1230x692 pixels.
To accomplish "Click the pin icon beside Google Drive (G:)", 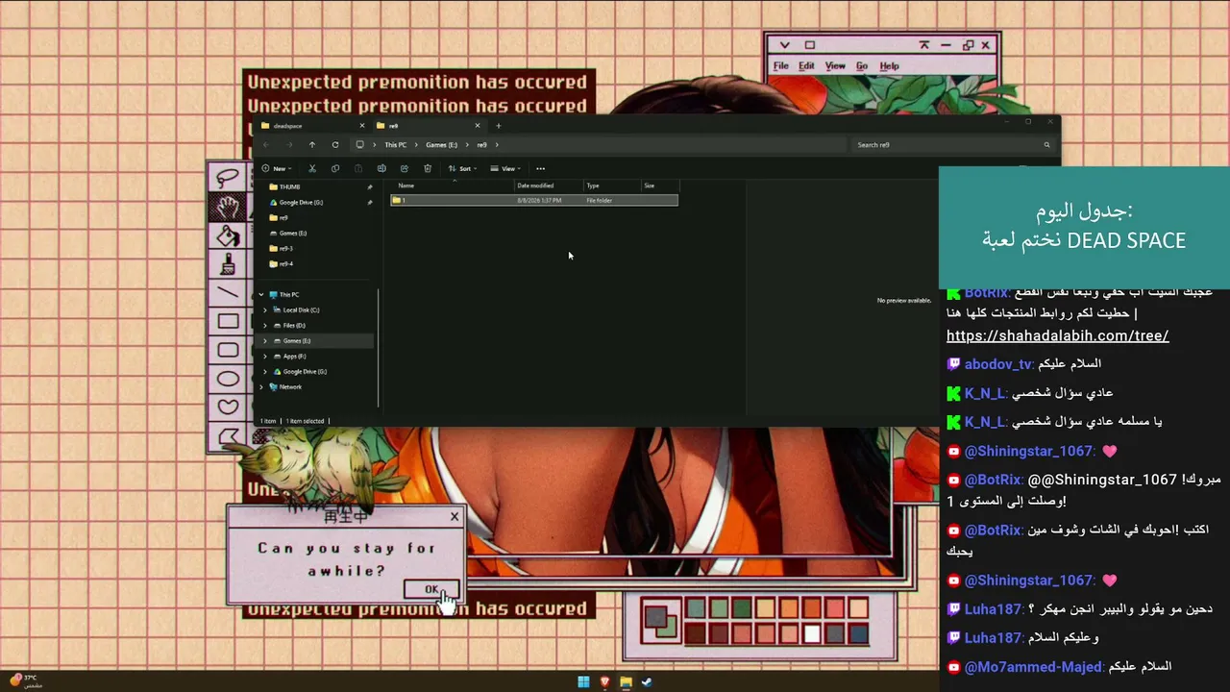I will pyautogui.click(x=370, y=203).
